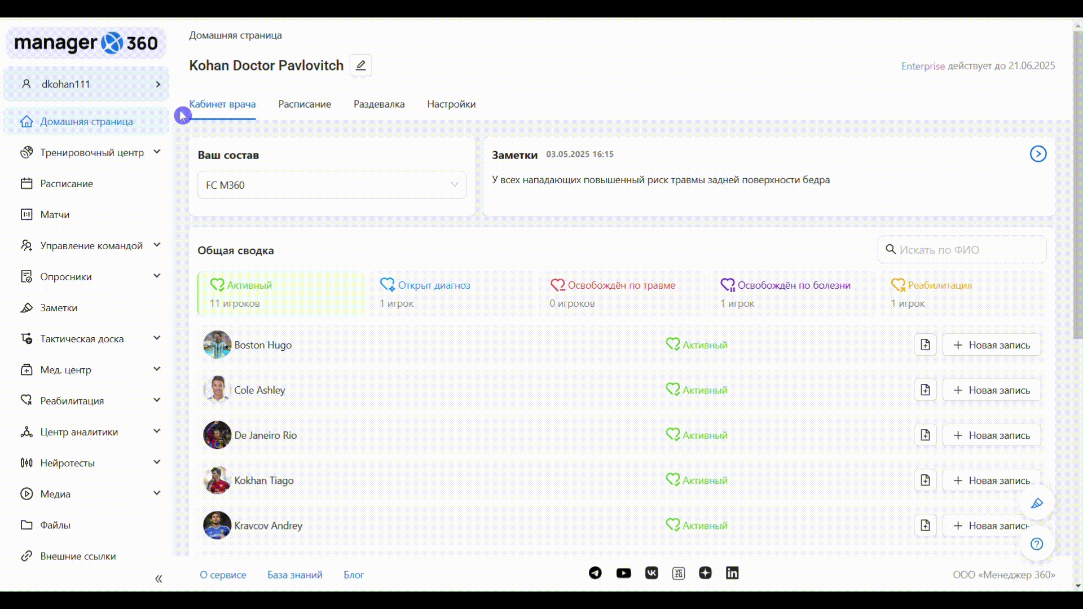Add Новая запись for Cole Ashley
1083x609 pixels.
(992, 390)
